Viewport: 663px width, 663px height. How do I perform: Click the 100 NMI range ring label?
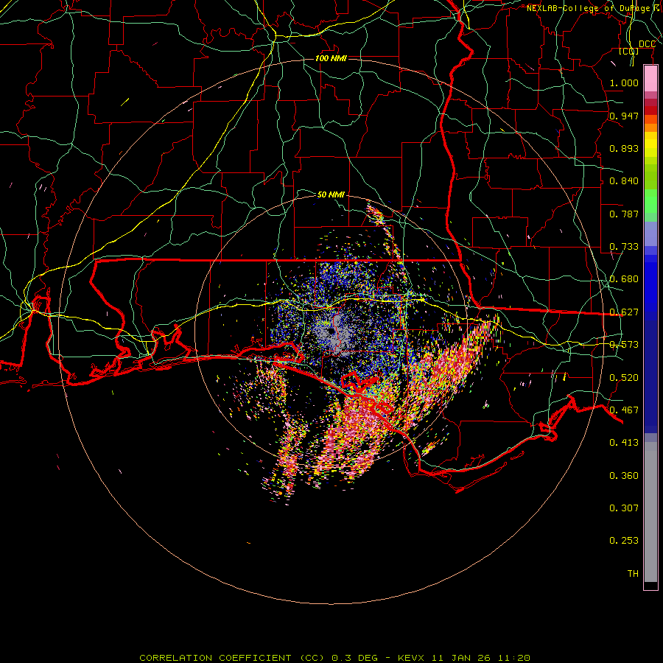pos(331,58)
